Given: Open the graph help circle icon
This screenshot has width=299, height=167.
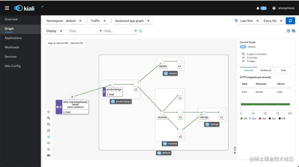Looking at the screenshot, I should tap(288, 31).
